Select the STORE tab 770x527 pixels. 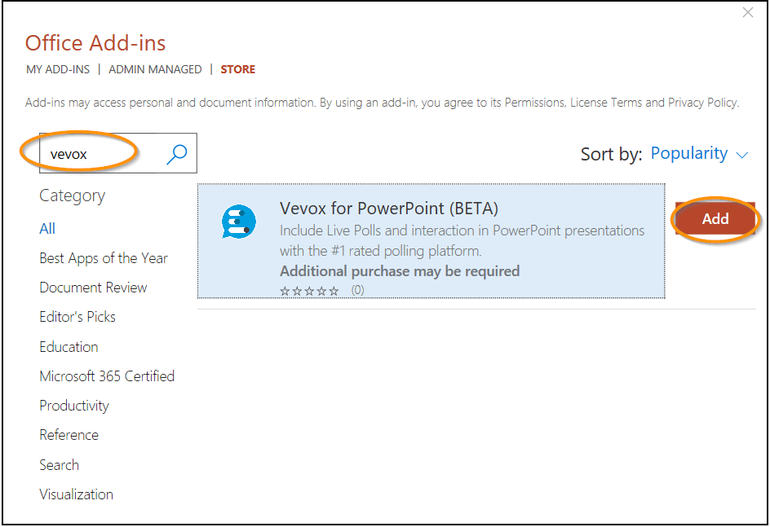click(237, 69)
